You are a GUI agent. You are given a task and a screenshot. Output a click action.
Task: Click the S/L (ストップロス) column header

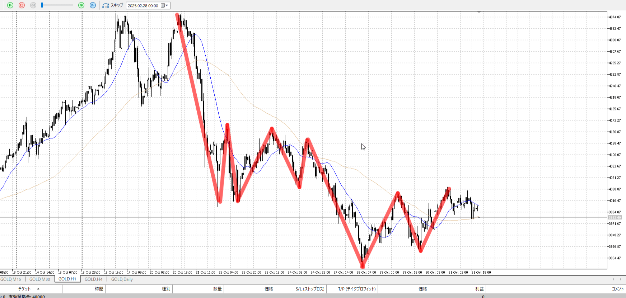point(310,289)
